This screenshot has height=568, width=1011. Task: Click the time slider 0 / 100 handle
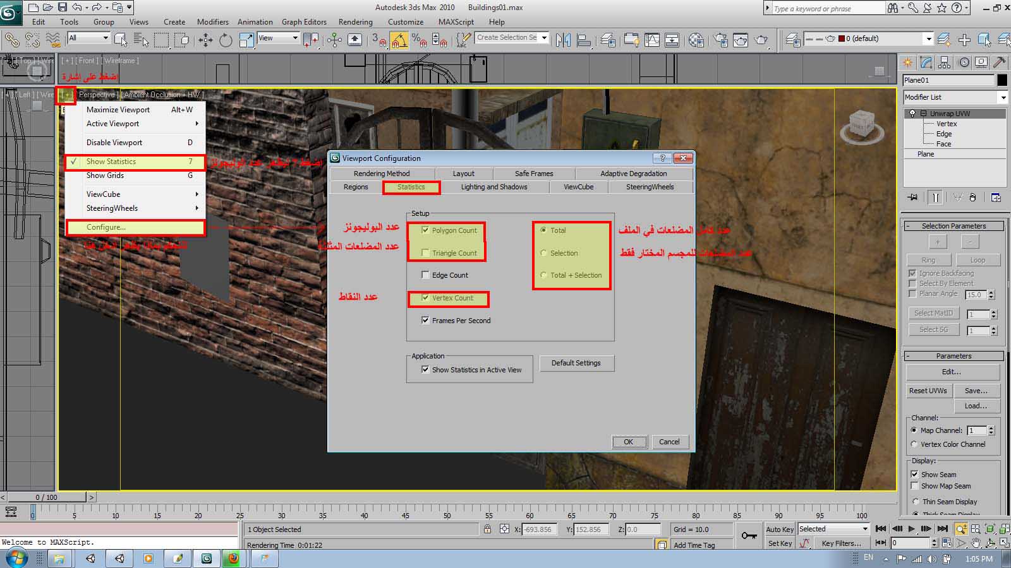pyautogui.click(x=46, y=497)
